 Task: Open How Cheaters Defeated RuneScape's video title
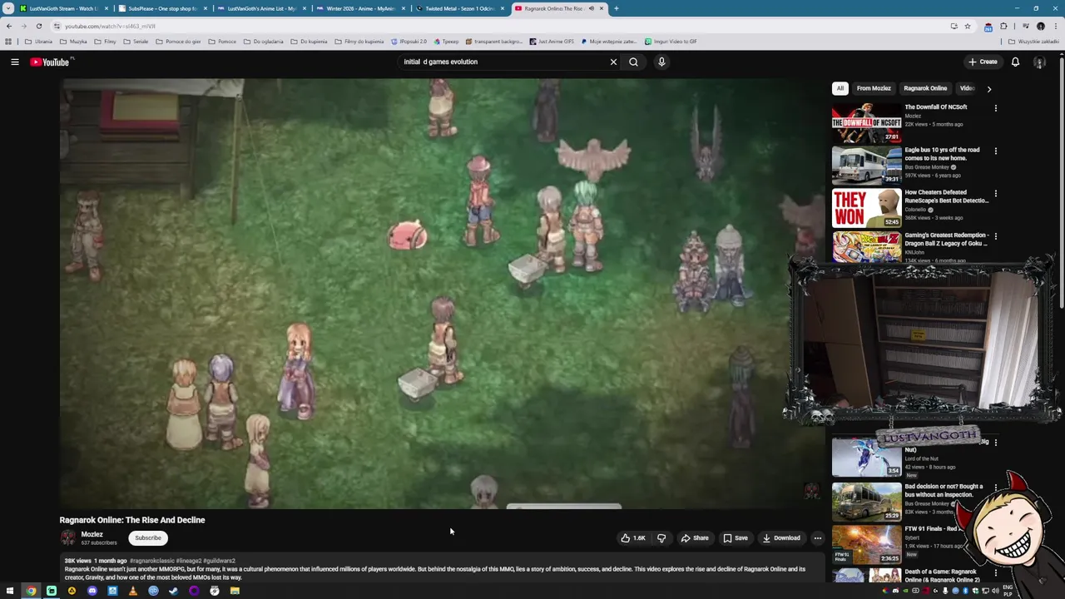click(x=947, y=196)
